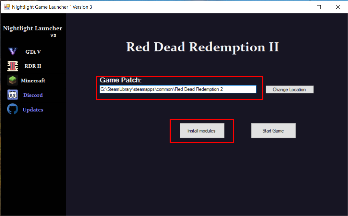Screen dimensions: 348x216
Task: Open the Updates text link
Action: pos(33,110)
